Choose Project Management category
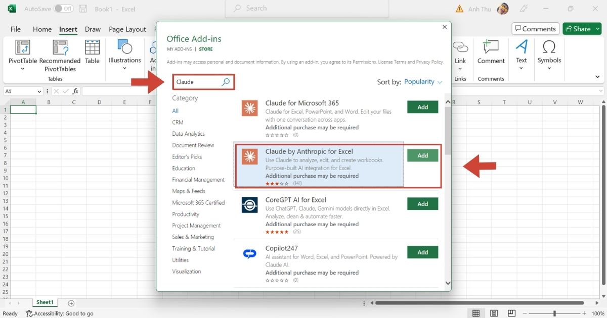607x318 pixels. [196, 226]
